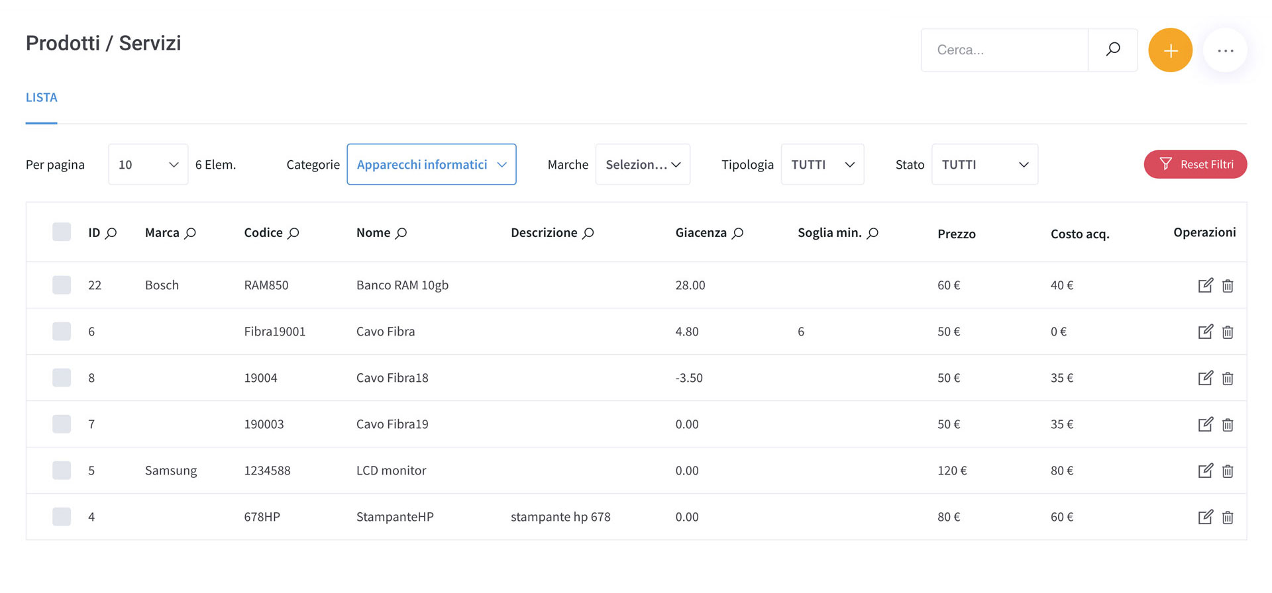Screen dimensions: 1272x593
Task: Delete the LCD monitor product
Action: point(1228,471)
